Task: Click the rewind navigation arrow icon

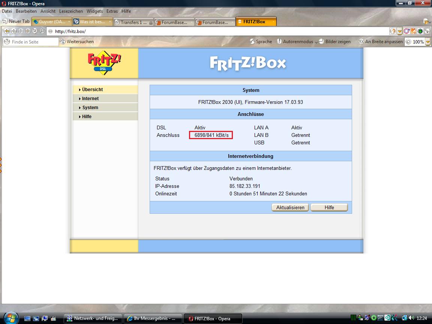Action: (6, 31)
